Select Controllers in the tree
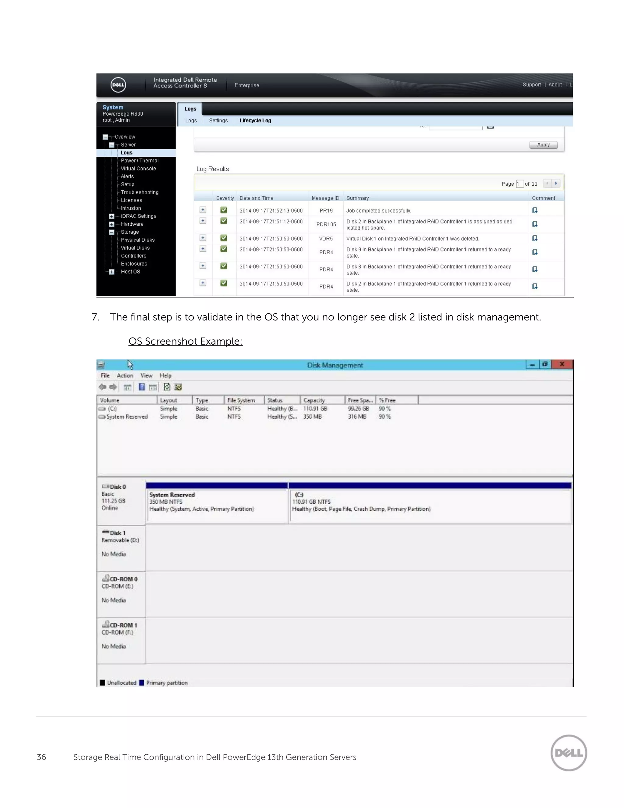The height and width of the screenshot is (808, 624). click(x=133, y=256)
